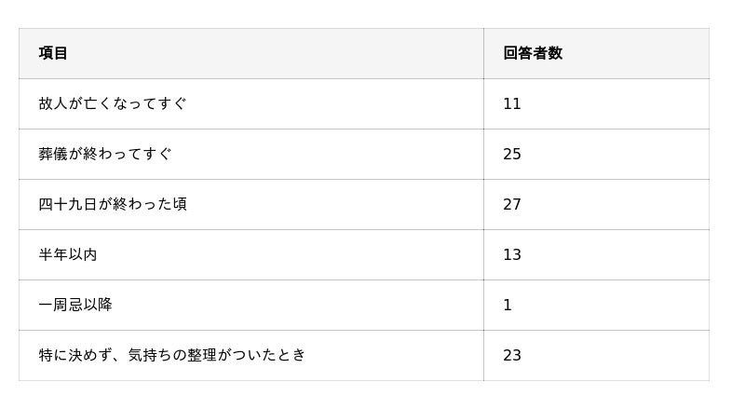Click the 一周忌以降 cell
This screenshot has height=409, width=745.
[75, 305]
